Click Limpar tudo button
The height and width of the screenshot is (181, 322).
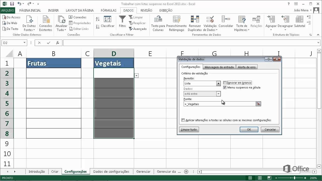[x=189, y=129]
